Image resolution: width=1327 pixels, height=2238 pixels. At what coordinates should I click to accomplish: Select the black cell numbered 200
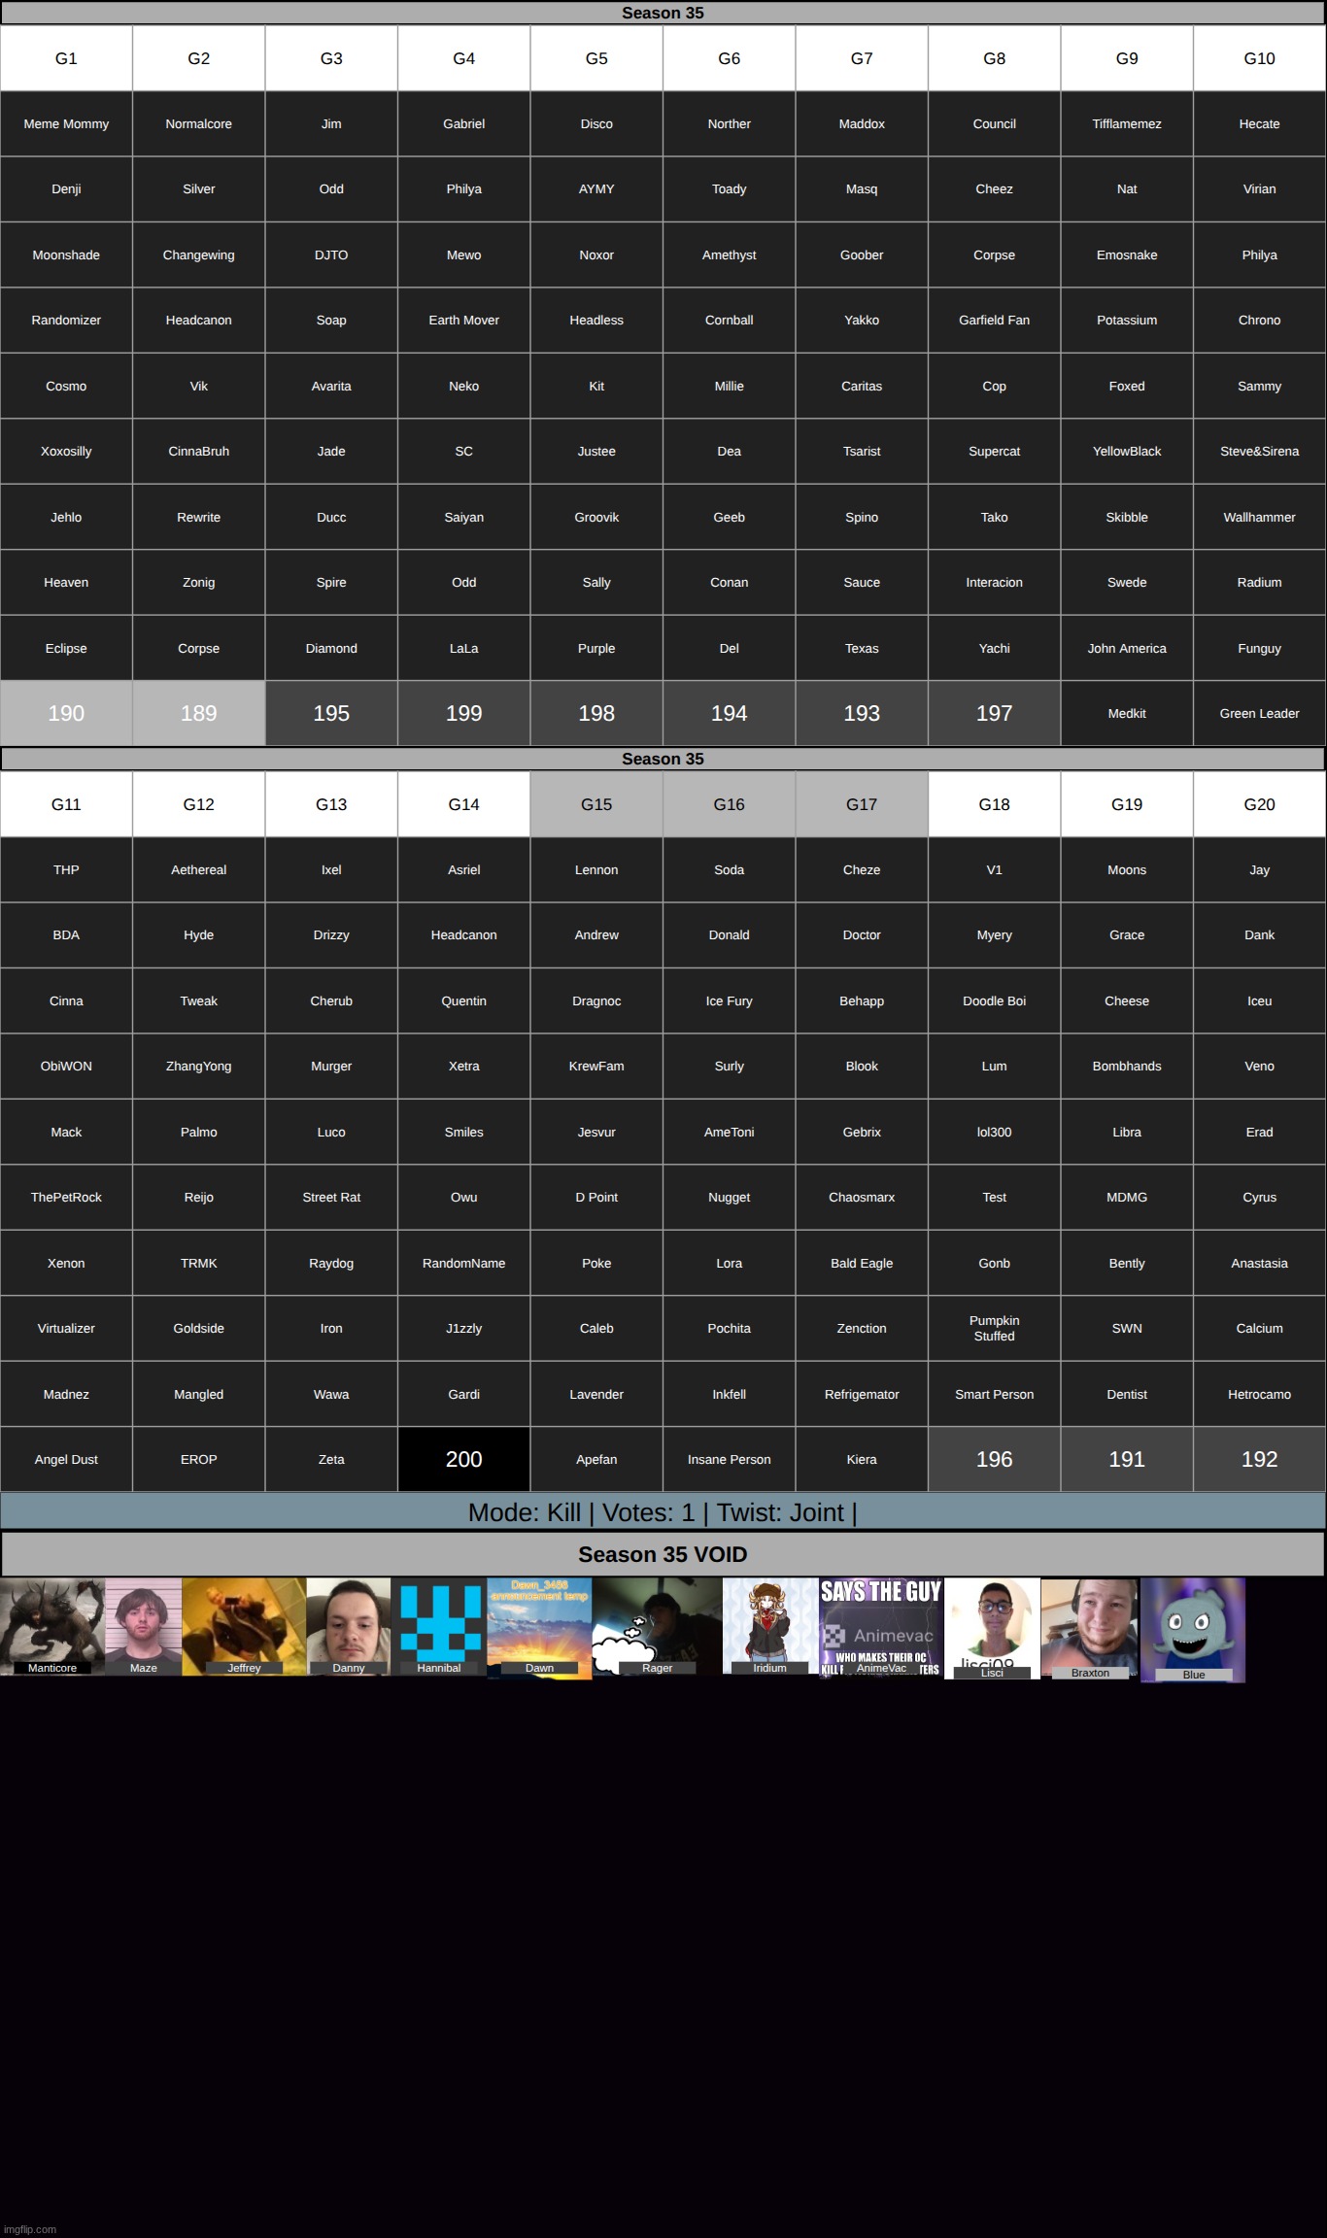pos(463,1459)
